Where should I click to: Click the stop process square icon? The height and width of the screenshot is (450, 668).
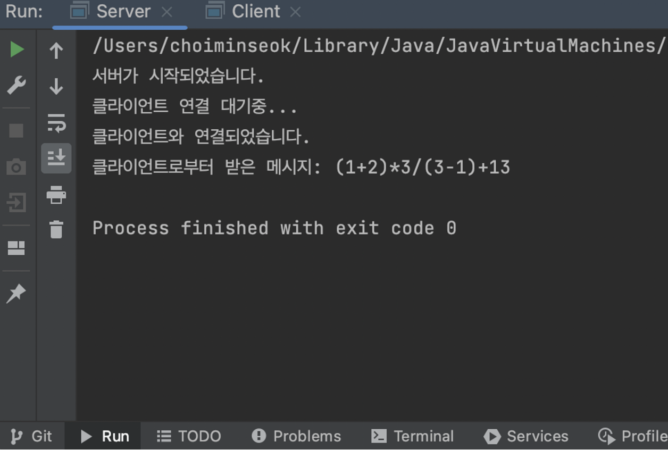click(x=16, y=130)
